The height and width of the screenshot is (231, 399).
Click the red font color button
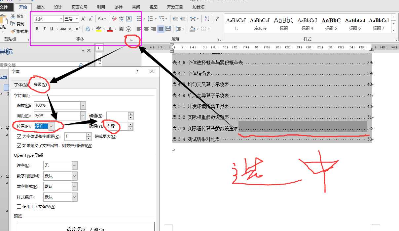[110, 29]
